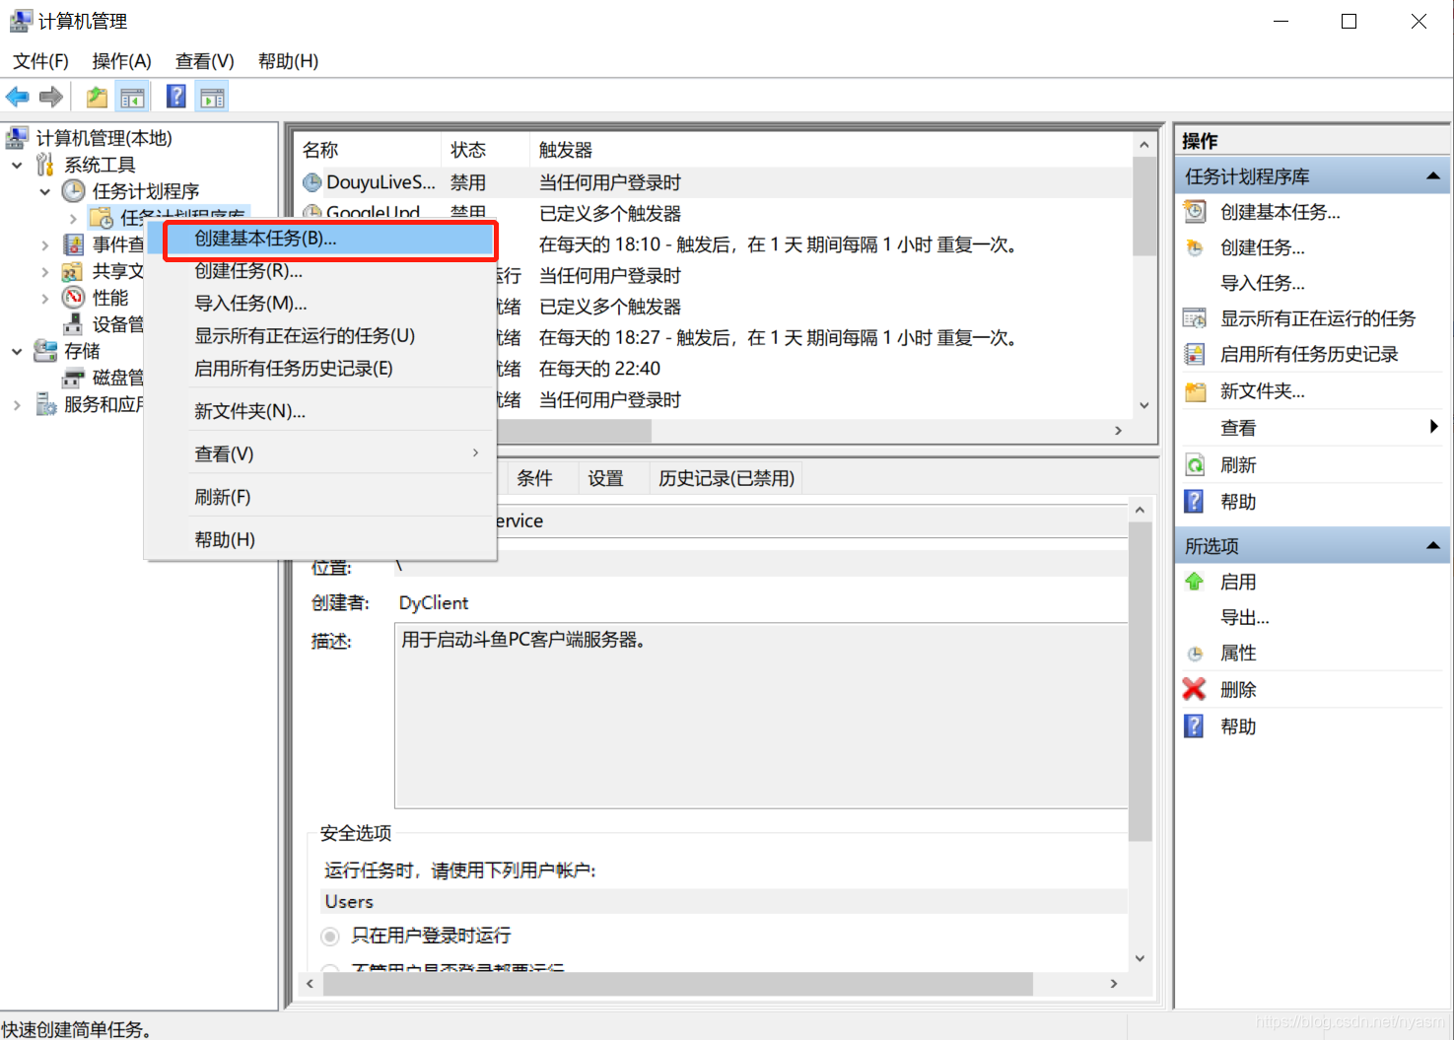Click 属性 in the 所选项 section
Viewport: 1454px width, 1040px height.
tap(1238, 653)
